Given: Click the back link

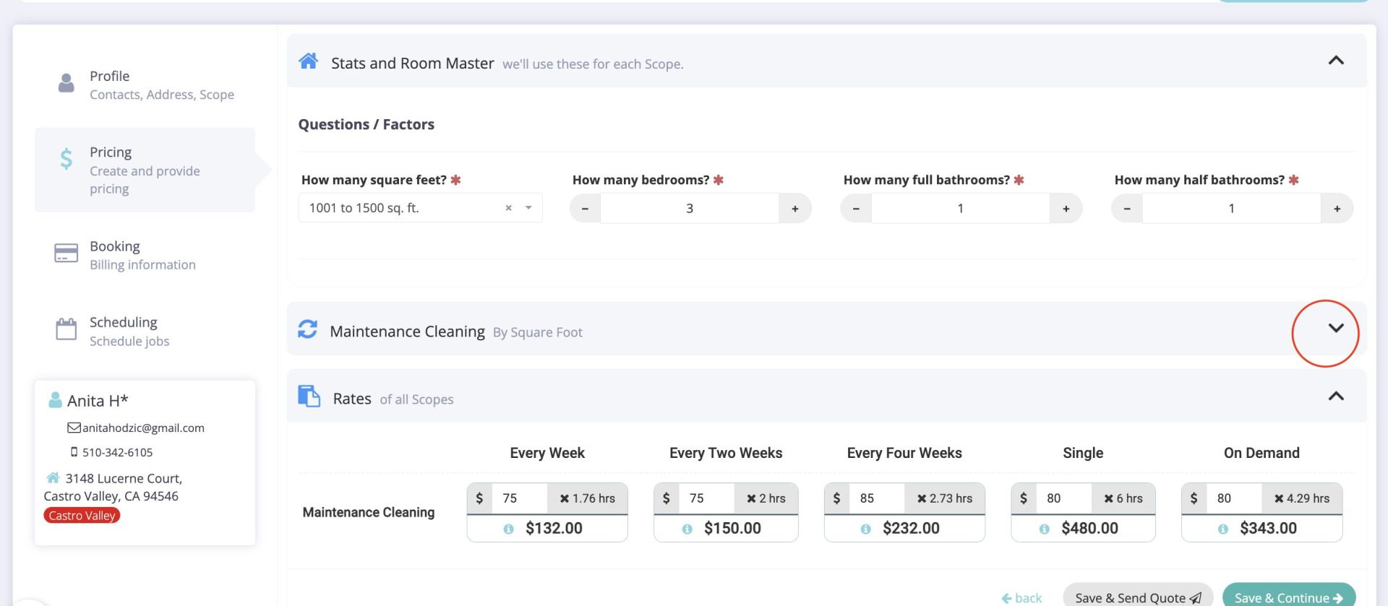Looking at the screenshot, I should pos(1021,598).
